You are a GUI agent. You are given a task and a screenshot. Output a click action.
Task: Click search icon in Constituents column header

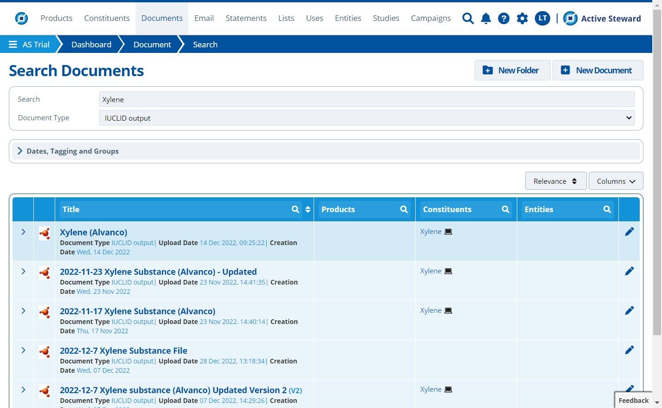point(505,209)
